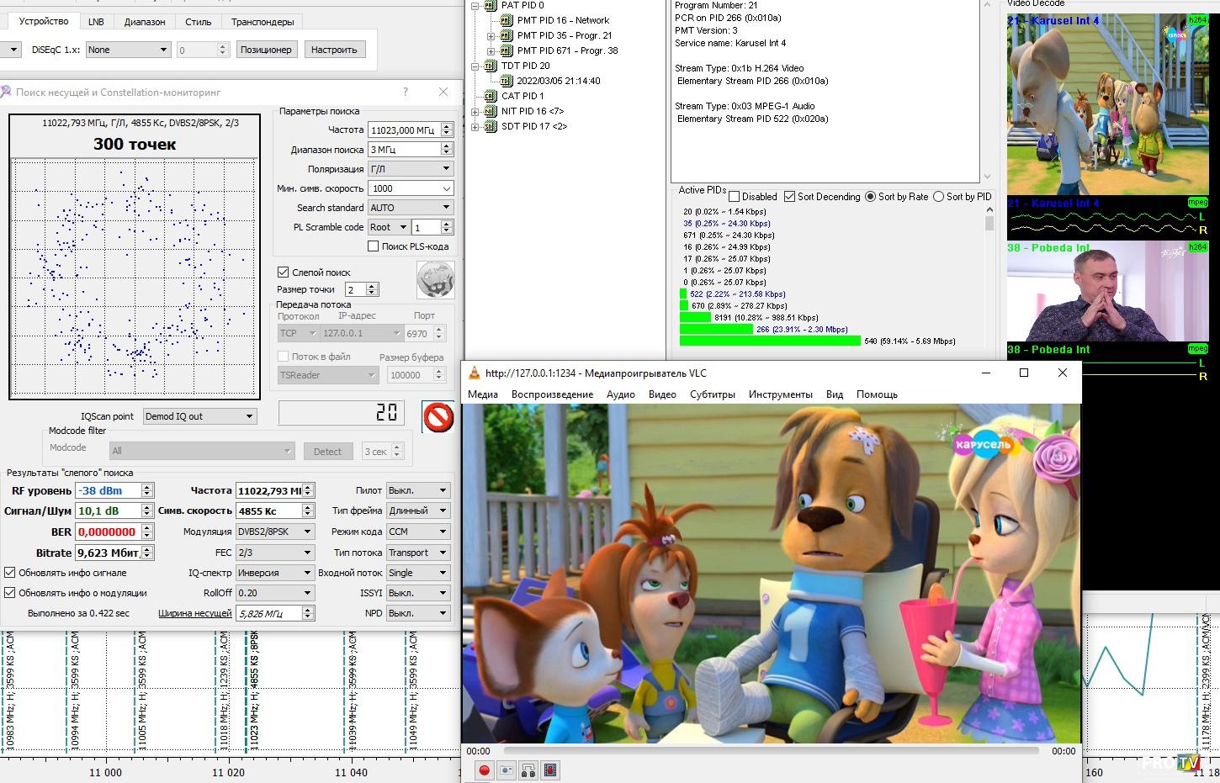The image size is (1220, 783).
Task: Click the VLC cone icon in title bar
Action: click(x=474, y=373)
